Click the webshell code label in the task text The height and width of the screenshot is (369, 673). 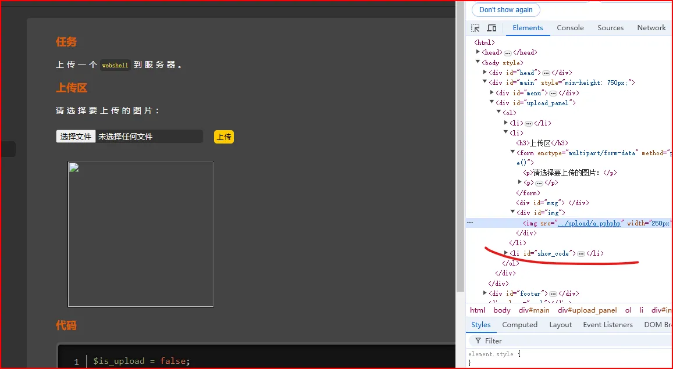coord(115,65)
